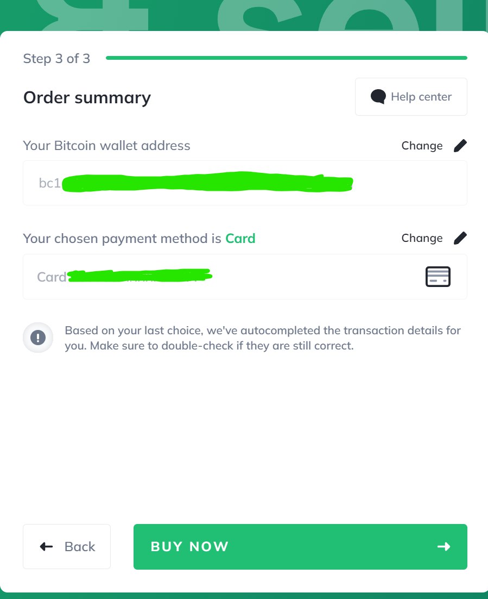Click the Order summary heading

click(x=87, y=98)
